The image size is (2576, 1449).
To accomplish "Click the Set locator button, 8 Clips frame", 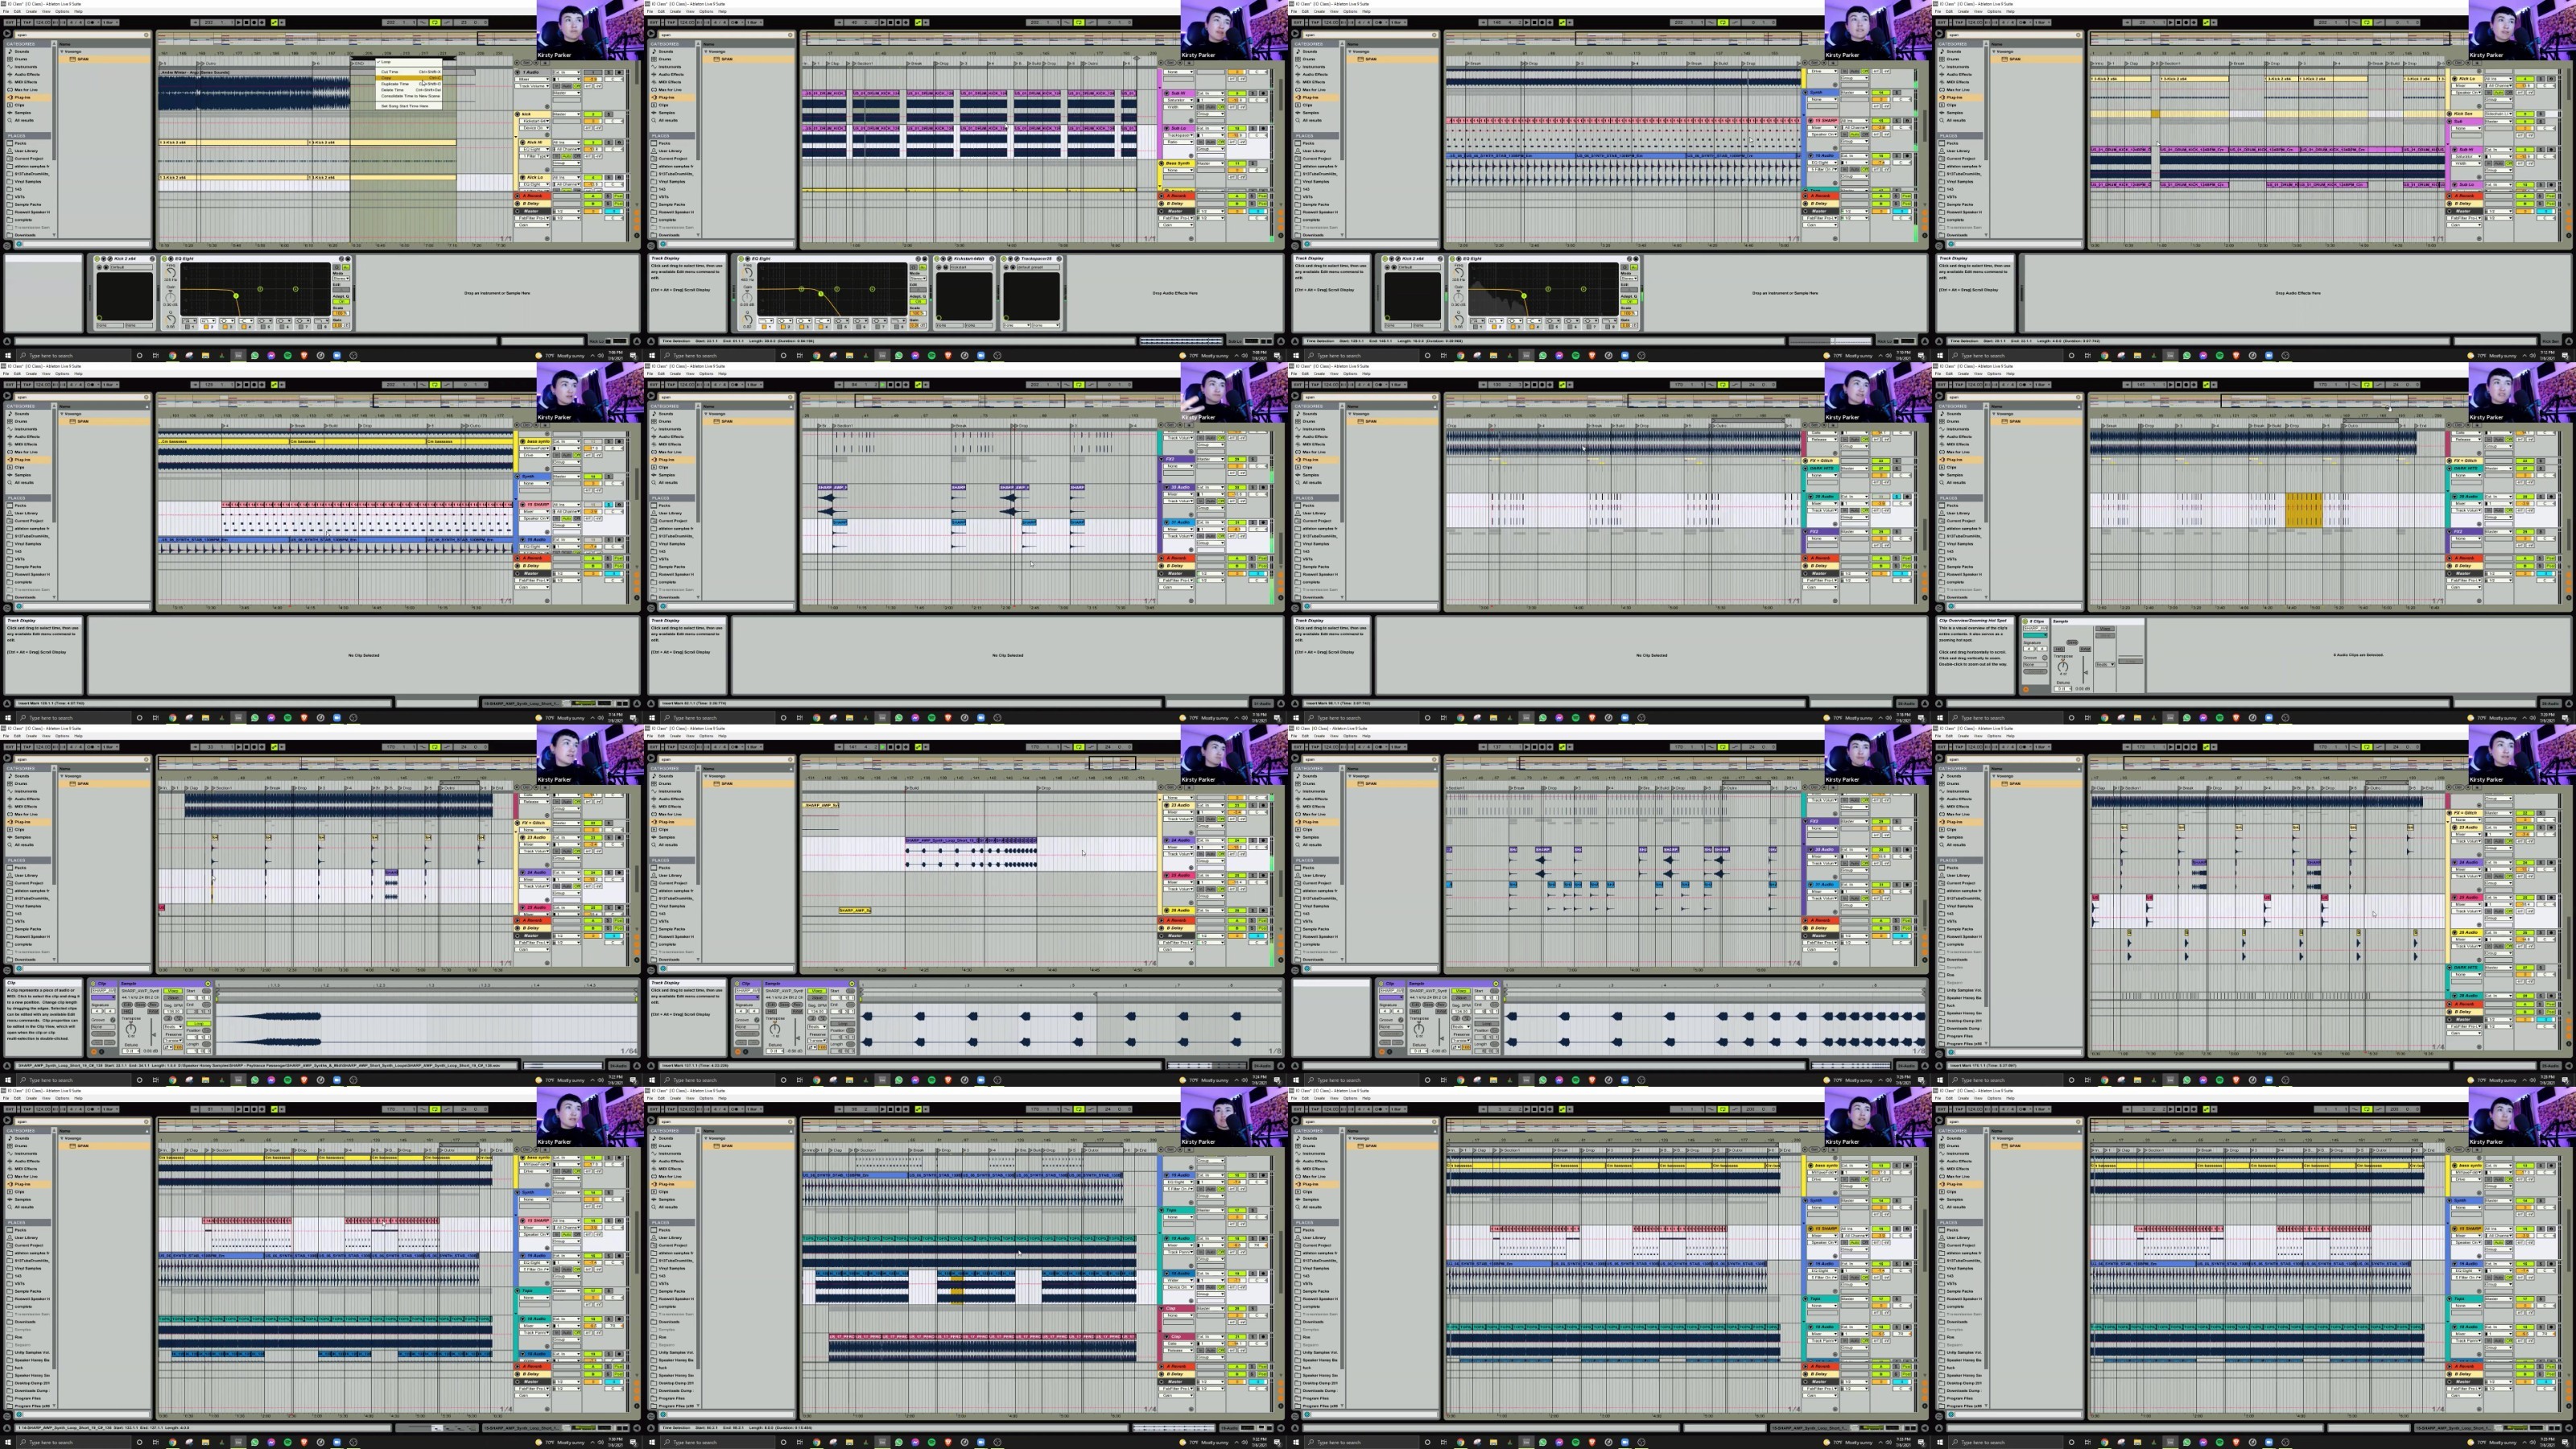I will pos(2459,425).
